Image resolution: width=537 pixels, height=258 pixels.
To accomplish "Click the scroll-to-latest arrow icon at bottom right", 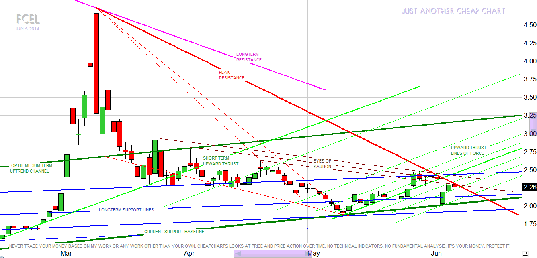I will [525, 253].
